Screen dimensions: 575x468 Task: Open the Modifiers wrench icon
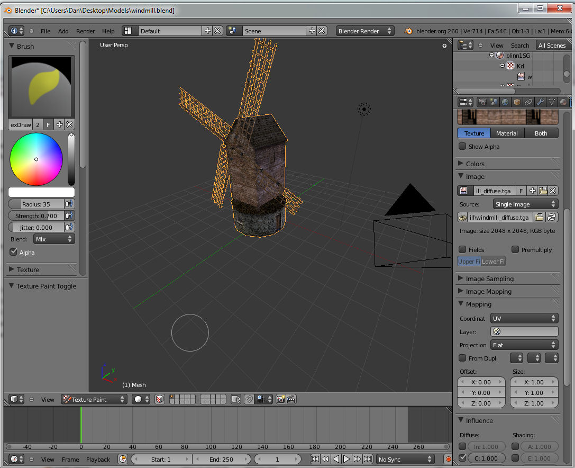[540, 102]
